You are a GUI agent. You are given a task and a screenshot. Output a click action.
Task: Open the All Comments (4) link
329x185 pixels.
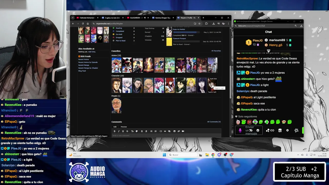(214, 122)
